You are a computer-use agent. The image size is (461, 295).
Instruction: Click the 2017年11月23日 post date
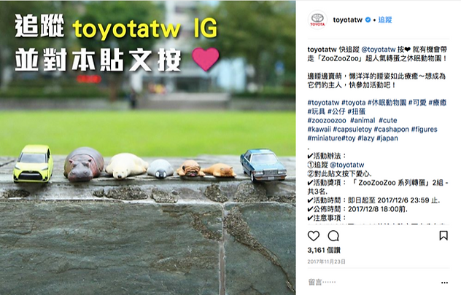click(x=326, y=261)
